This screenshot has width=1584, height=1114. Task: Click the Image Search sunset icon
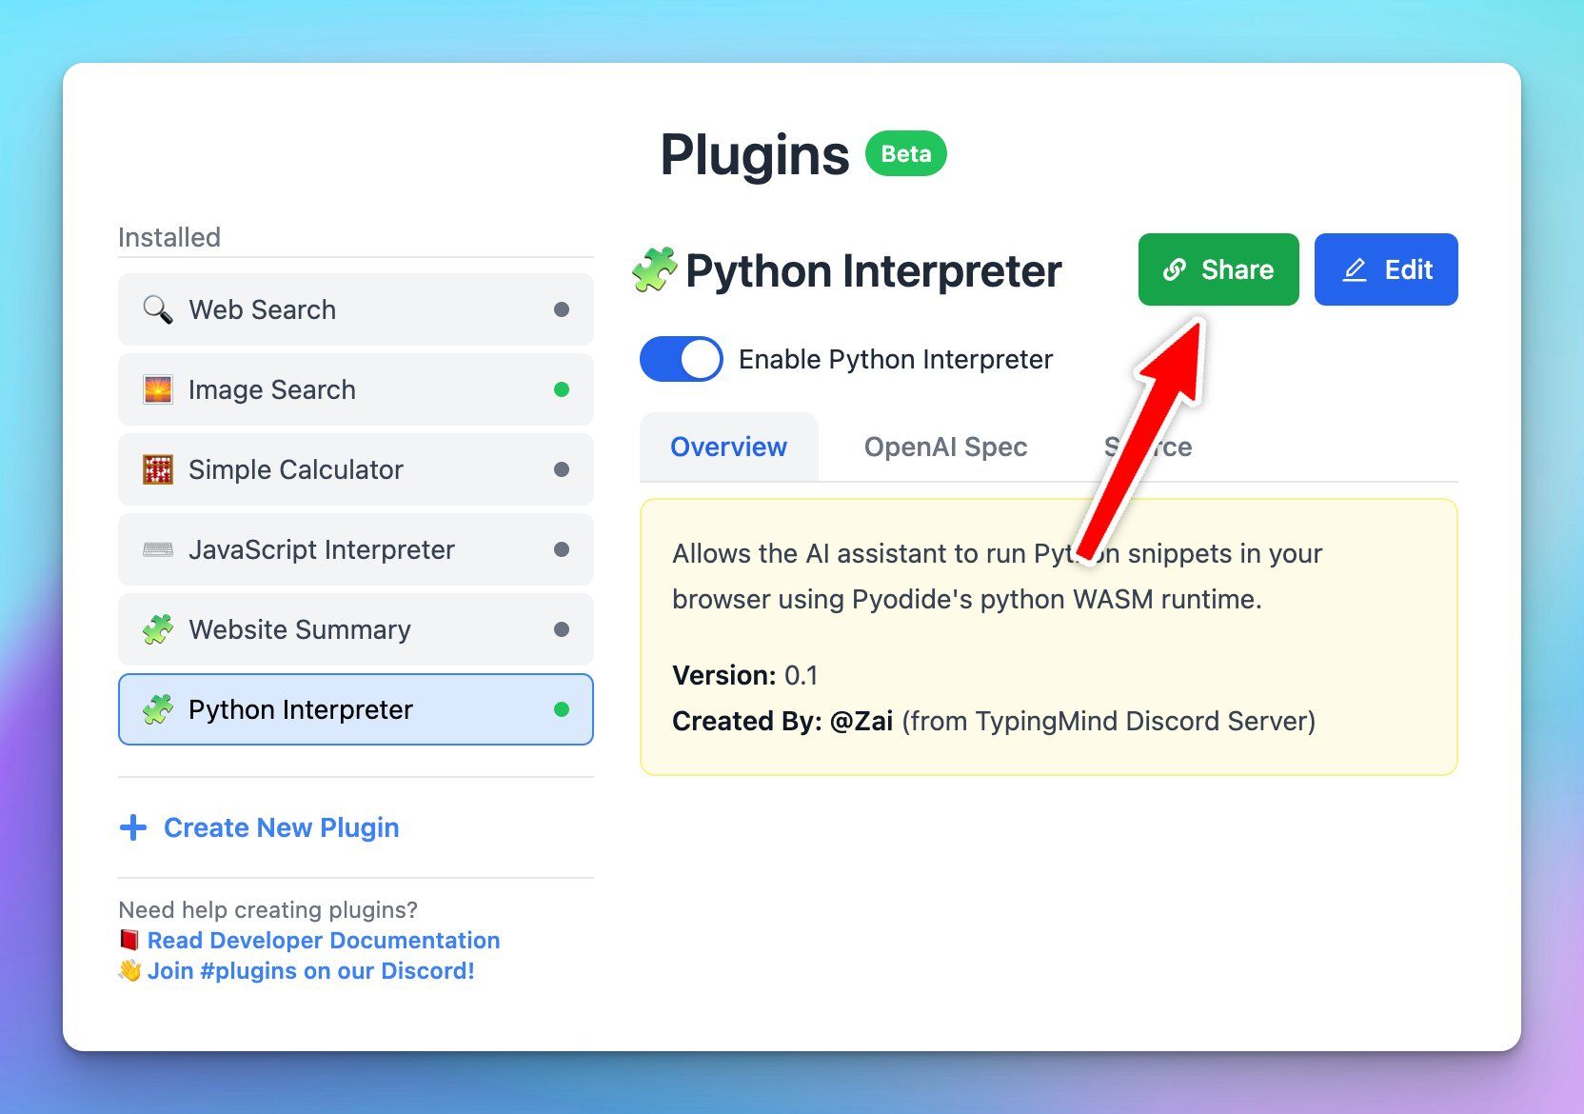158,389
